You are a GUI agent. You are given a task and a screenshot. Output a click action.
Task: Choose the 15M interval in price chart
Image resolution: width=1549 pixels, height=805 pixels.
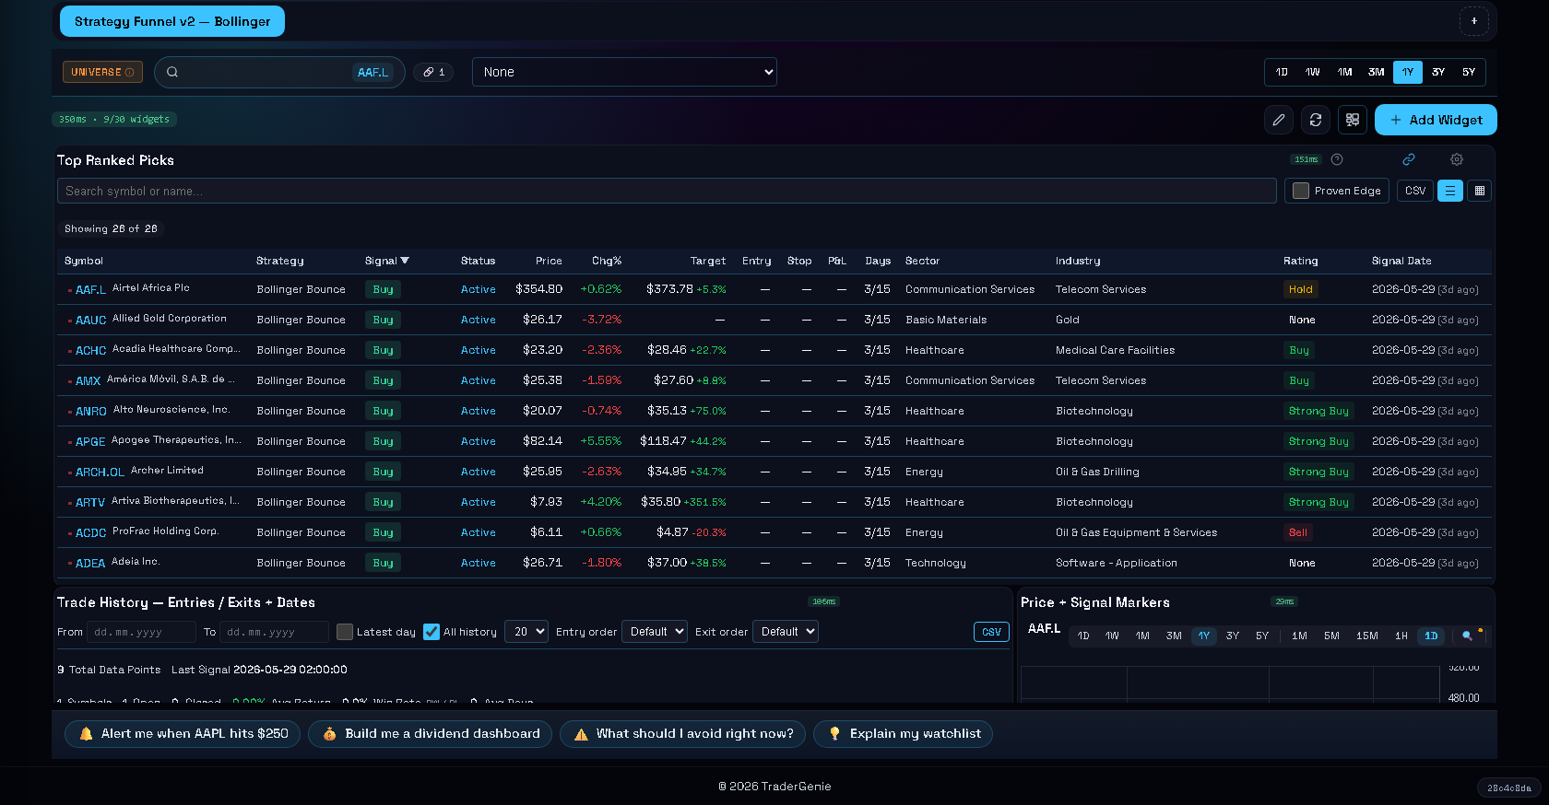pos(1367,636)
